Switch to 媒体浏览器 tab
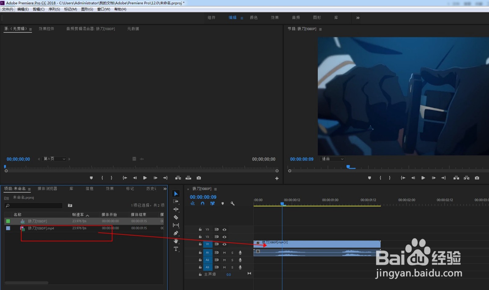This screenshot has height=290, width=489. pos(47,189)
